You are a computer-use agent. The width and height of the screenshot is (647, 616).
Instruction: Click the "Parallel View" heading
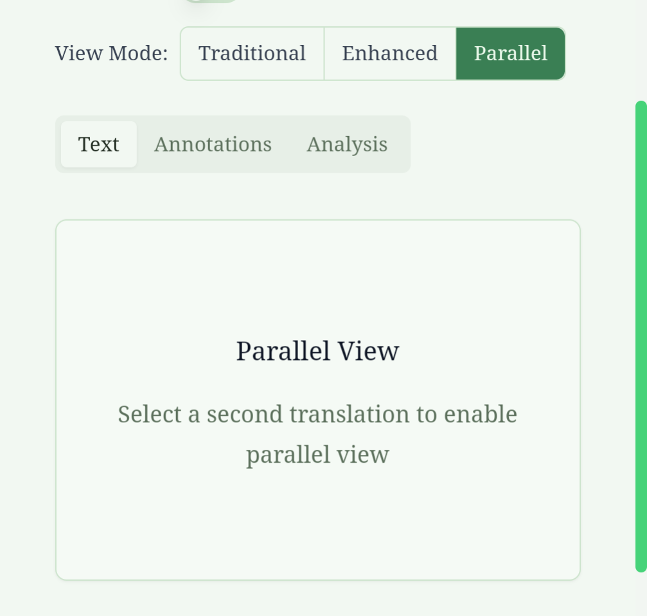pos(317,351)
